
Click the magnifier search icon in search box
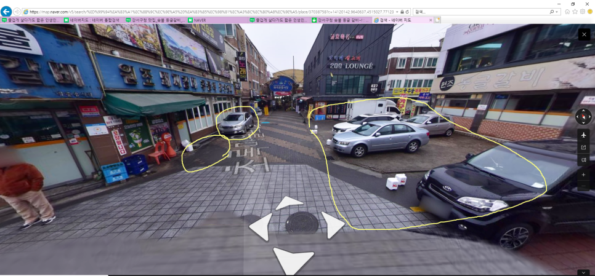[x=551, y=12]
